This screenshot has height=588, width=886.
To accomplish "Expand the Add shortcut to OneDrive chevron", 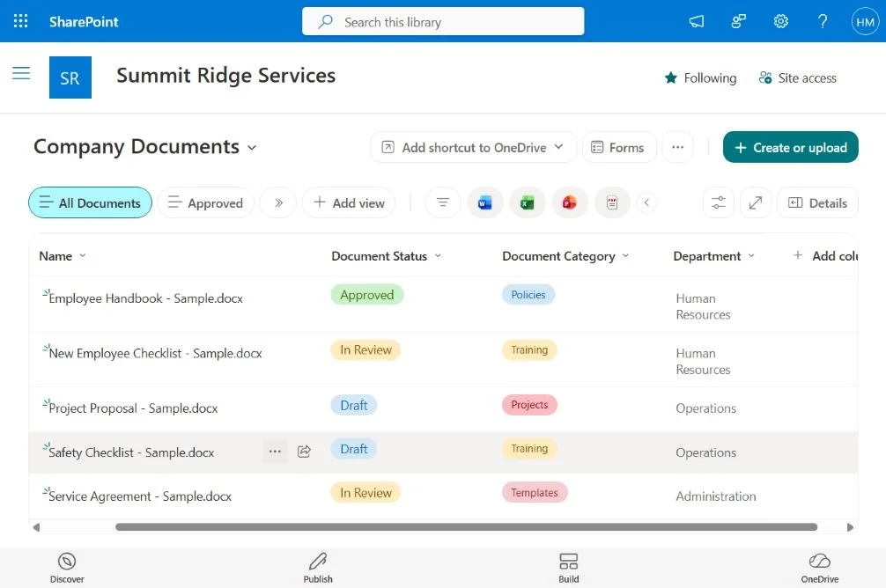I will click(559, 147).
